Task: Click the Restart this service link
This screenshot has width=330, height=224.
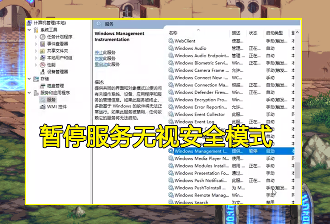Action: [x=101, y=64]
